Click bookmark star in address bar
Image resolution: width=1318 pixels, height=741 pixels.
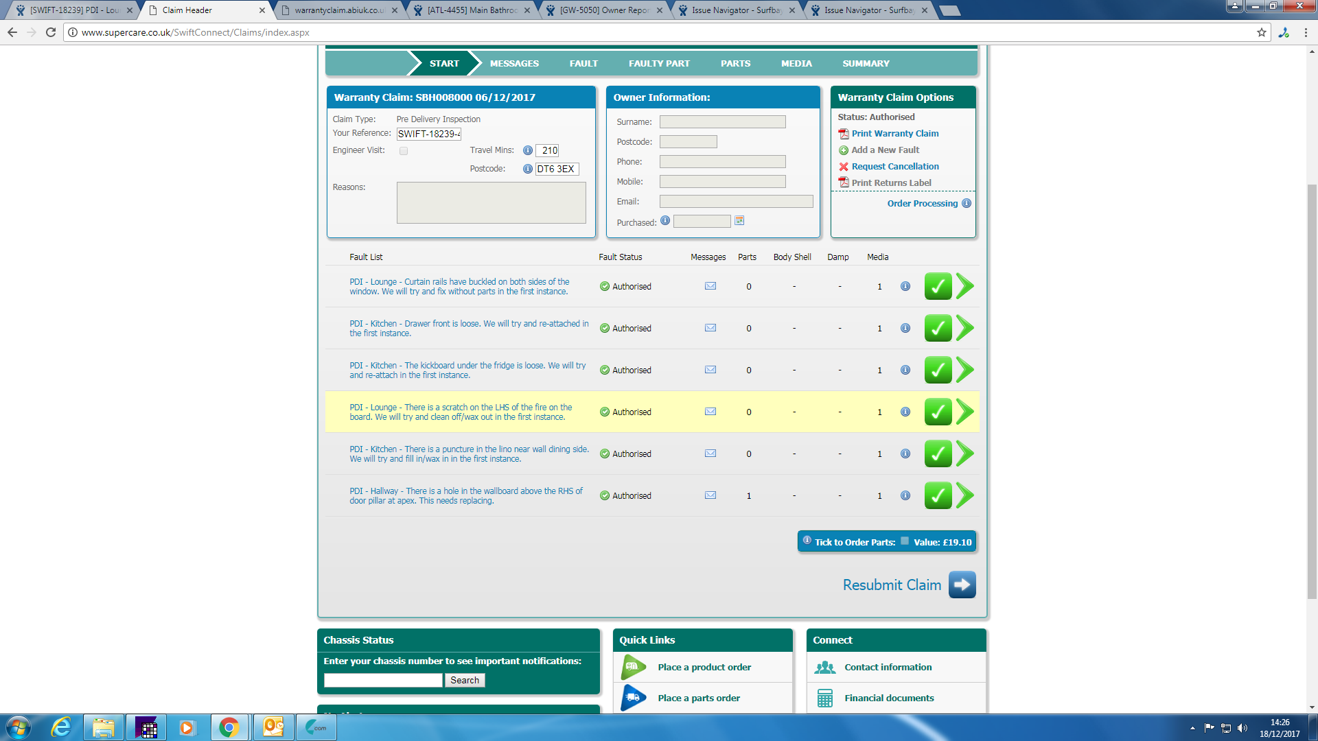coord(1261,32)
